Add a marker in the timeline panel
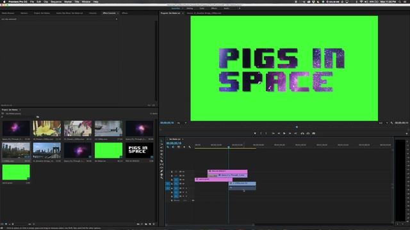 (x=184, y=147)
